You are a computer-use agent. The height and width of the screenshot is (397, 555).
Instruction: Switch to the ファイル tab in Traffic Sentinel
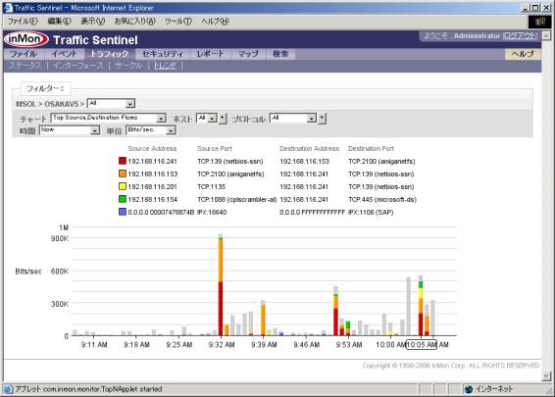tap(24, 54)
